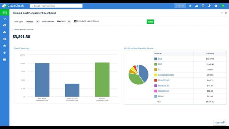Click the Others row label

click(161, 96)
